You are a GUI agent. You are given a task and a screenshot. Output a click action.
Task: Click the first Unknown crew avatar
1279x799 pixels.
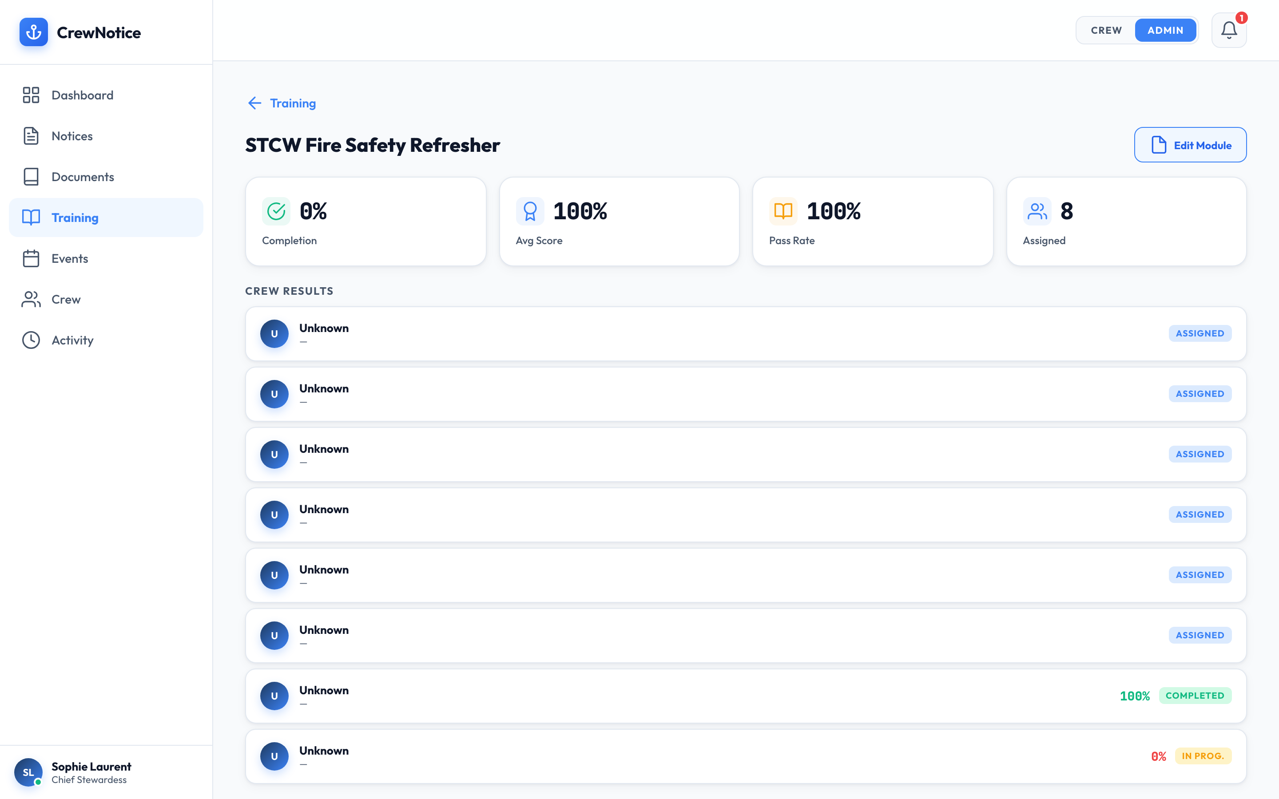(x=274, y=333)
